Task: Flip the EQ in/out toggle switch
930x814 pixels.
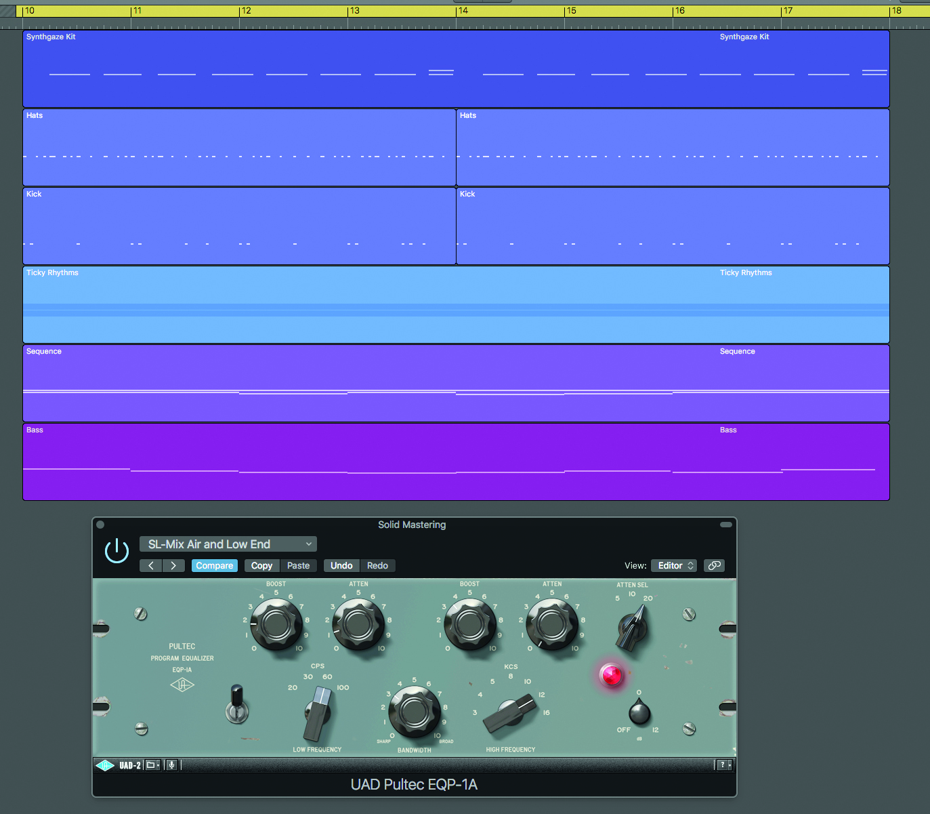Action: [x=236, y=705]
